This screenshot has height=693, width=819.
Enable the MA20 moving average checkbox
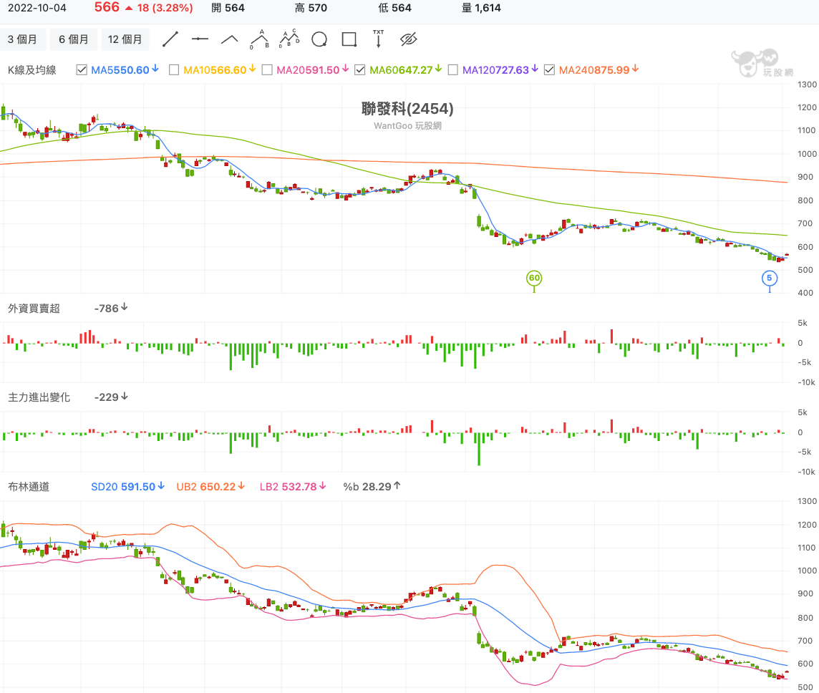pos(267,70)
